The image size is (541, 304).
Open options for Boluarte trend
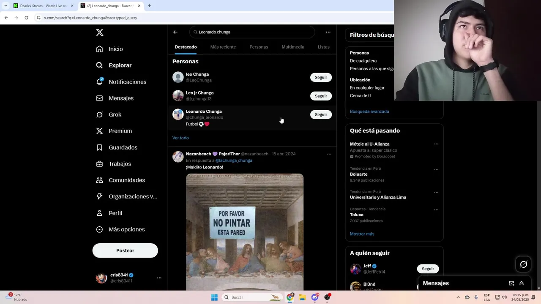pyautogui.click(x=436, y=169)
